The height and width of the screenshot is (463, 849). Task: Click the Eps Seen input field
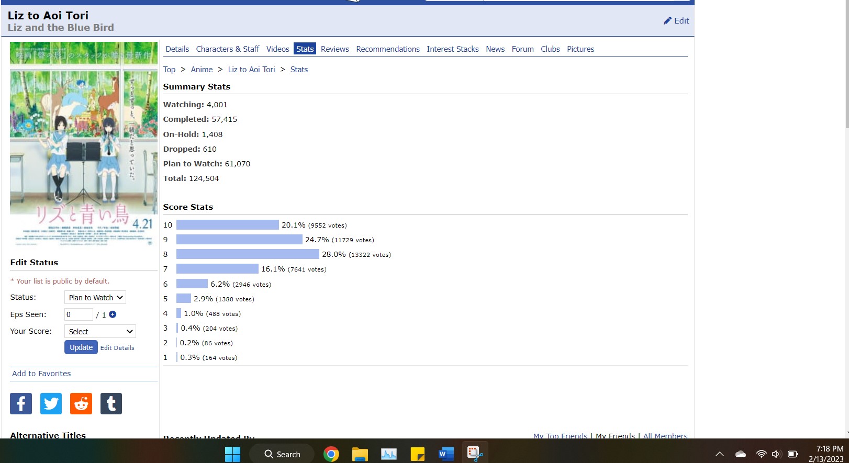coord(79,314)
